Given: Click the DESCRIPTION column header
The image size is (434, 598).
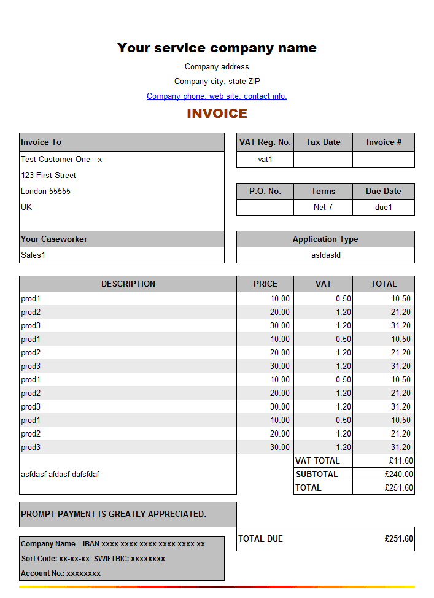Looking at the screenshot, I should (128, 284).
